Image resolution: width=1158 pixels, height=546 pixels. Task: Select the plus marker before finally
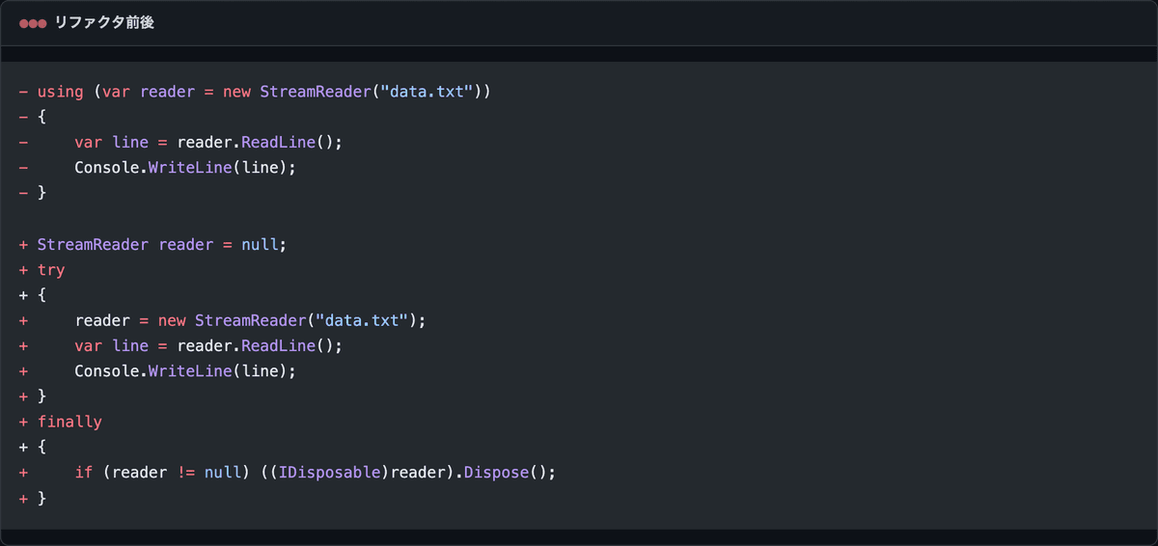click(23, 422)
